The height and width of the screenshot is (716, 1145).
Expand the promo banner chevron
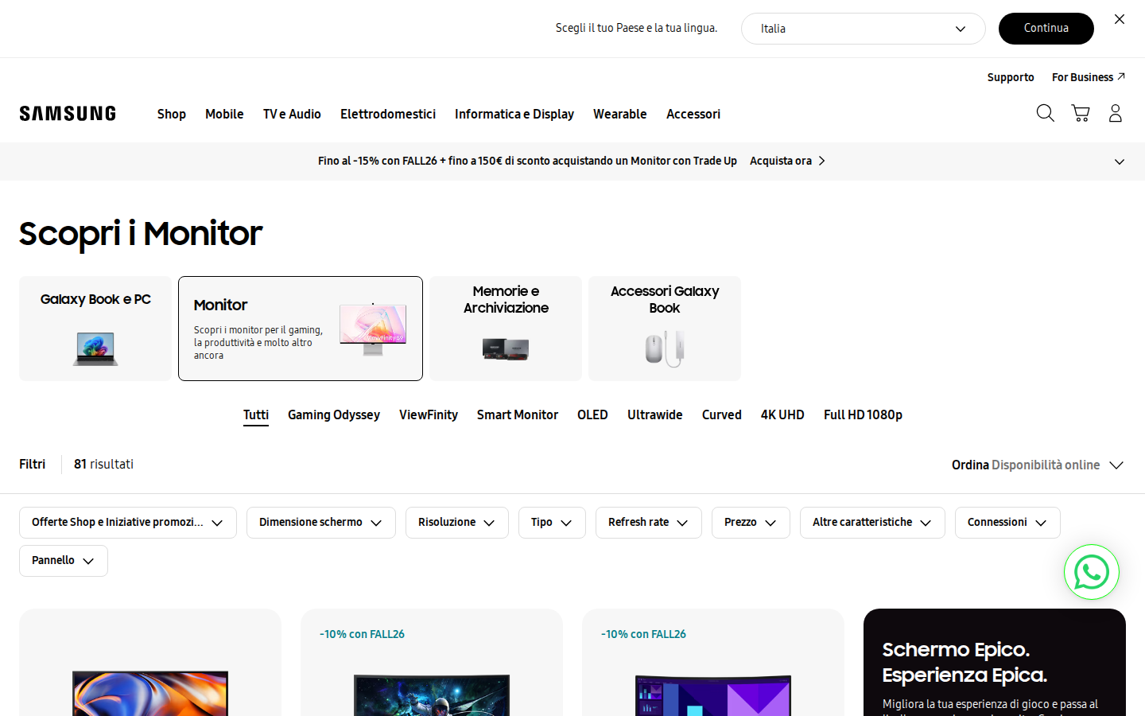tap(1120, 161)
